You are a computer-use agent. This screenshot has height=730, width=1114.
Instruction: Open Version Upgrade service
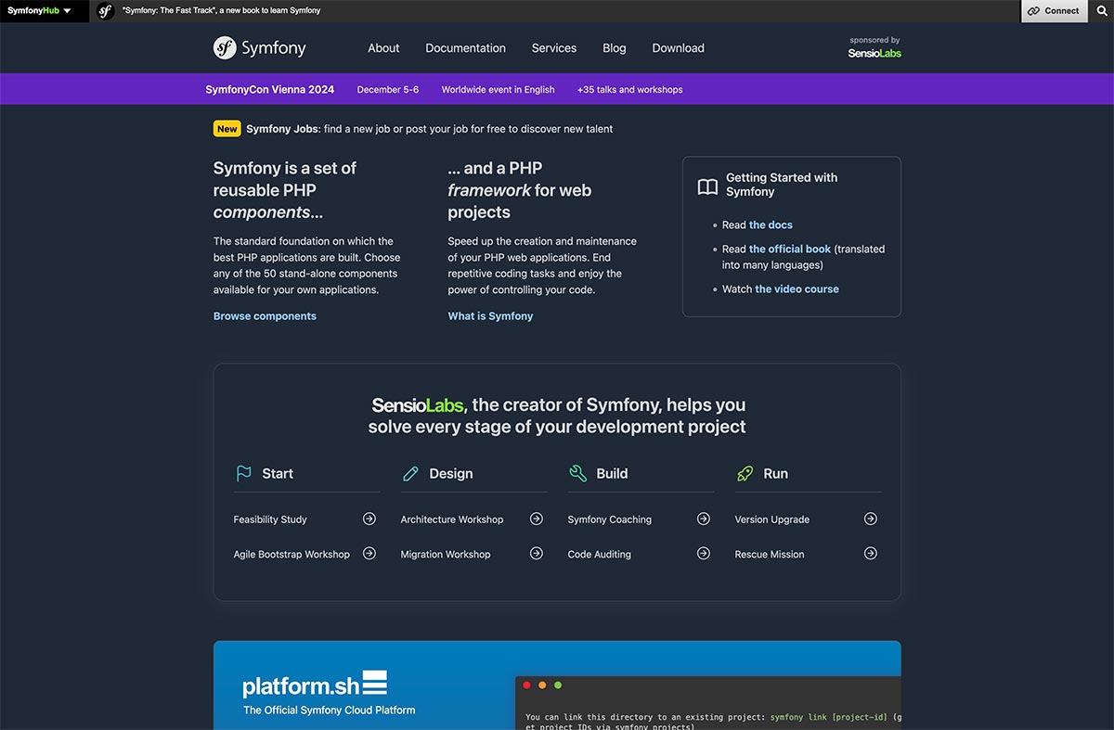point(772,519)
